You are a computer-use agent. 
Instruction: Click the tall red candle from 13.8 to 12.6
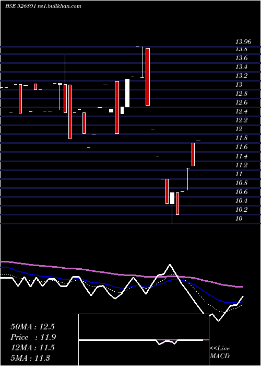point(148,77)
